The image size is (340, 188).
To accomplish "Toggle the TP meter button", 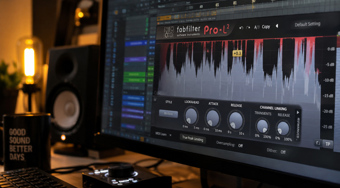I will pyautogui.click(x=328, y=144).
